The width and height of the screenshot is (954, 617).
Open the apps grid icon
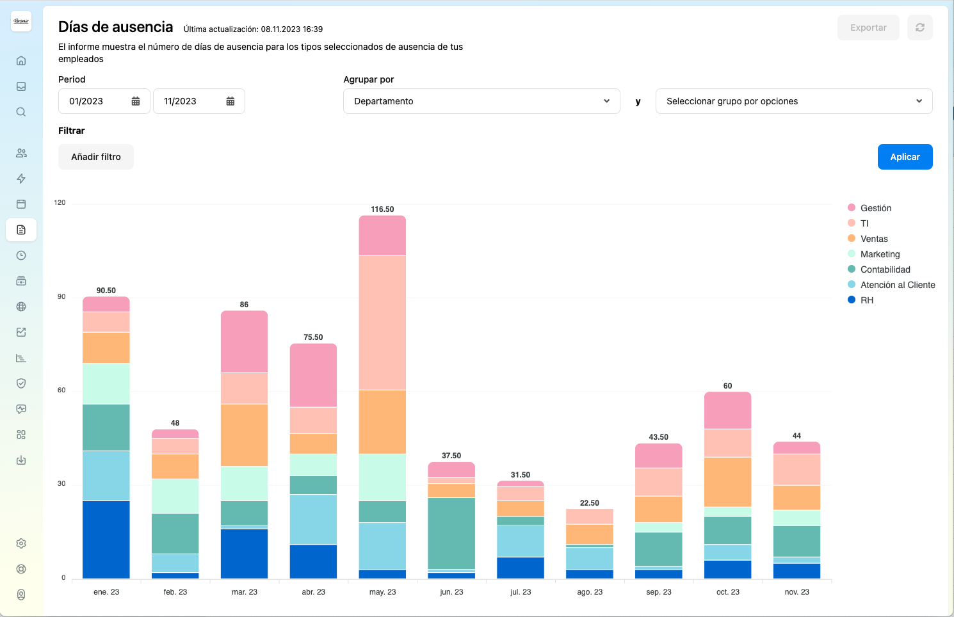pyautogui.click(x=21, y=435)
